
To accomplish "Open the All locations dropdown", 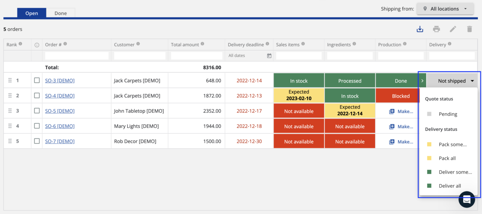I will coord(445,9).
